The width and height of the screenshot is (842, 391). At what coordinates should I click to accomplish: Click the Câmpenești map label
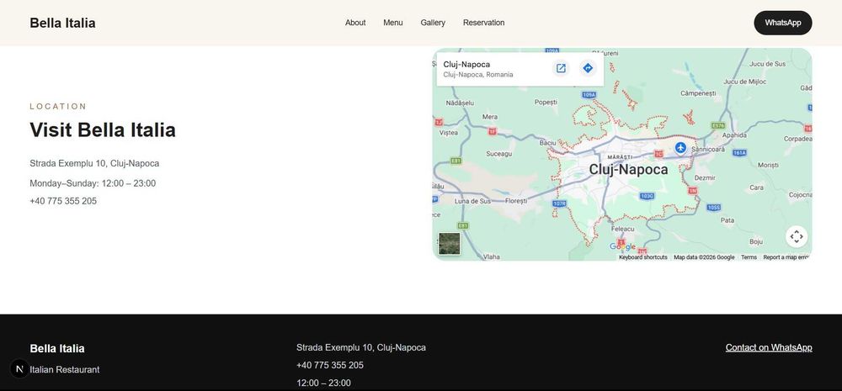tap(698, 93)
